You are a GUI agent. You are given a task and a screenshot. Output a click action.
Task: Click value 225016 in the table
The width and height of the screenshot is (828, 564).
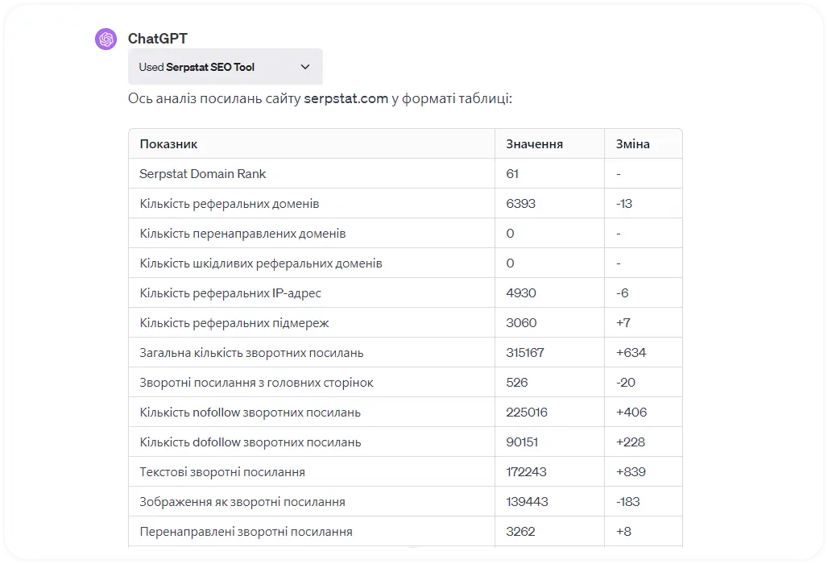(x=527, y=413)
